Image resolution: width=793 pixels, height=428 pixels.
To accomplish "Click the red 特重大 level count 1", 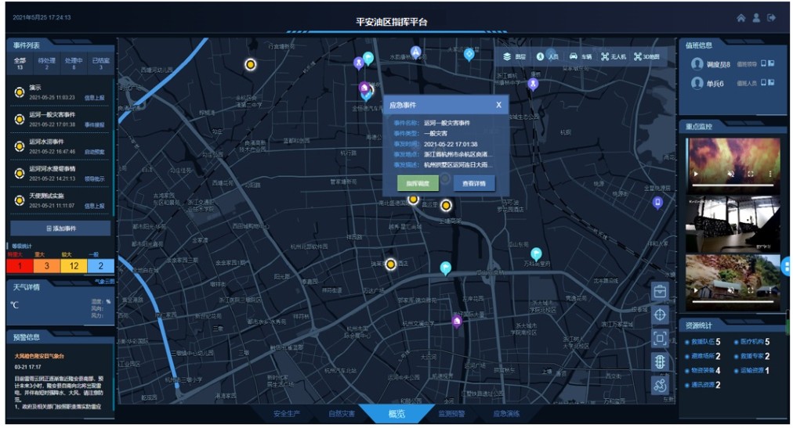I will click(20, 265).
